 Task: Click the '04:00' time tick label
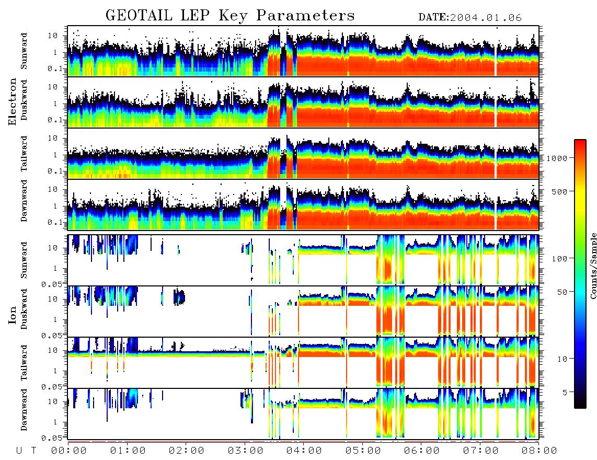click(x=304, y=451)
